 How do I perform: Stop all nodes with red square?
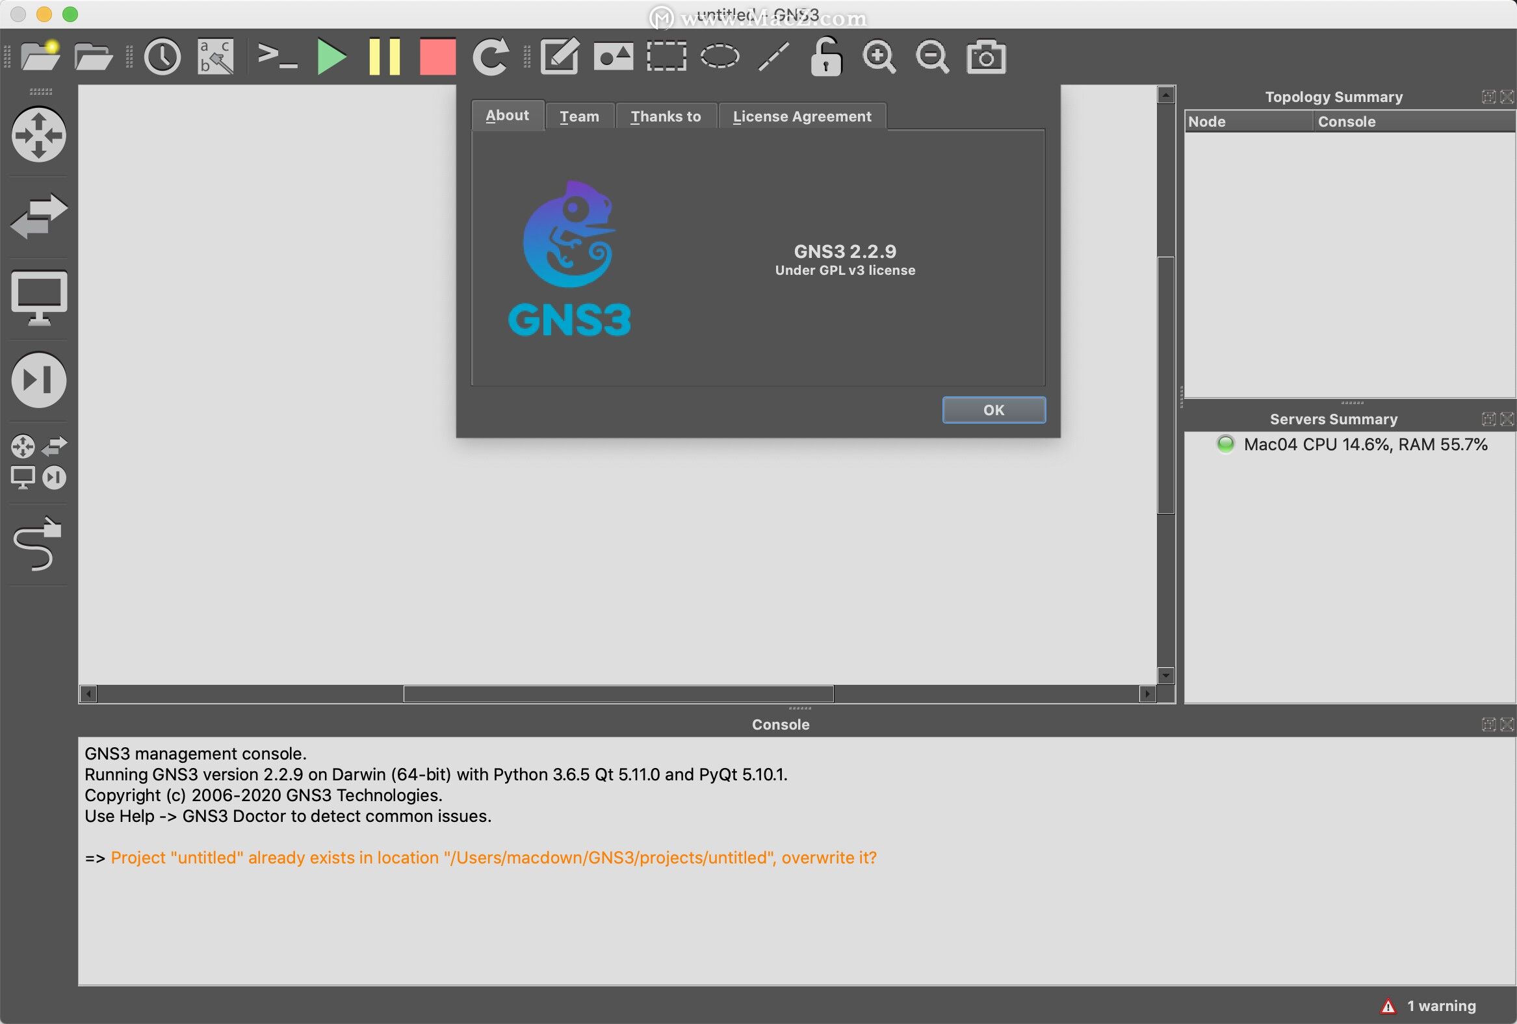[437, 56]
